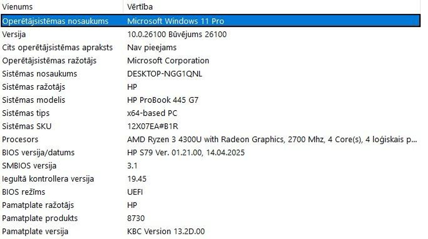Screen dimensions: 428x239
Task: Click the 'Vērtība' column header
Action: pyautogui.click(x=272, y=7)
